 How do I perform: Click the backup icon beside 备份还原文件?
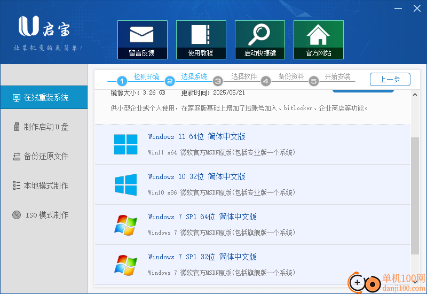17,156
